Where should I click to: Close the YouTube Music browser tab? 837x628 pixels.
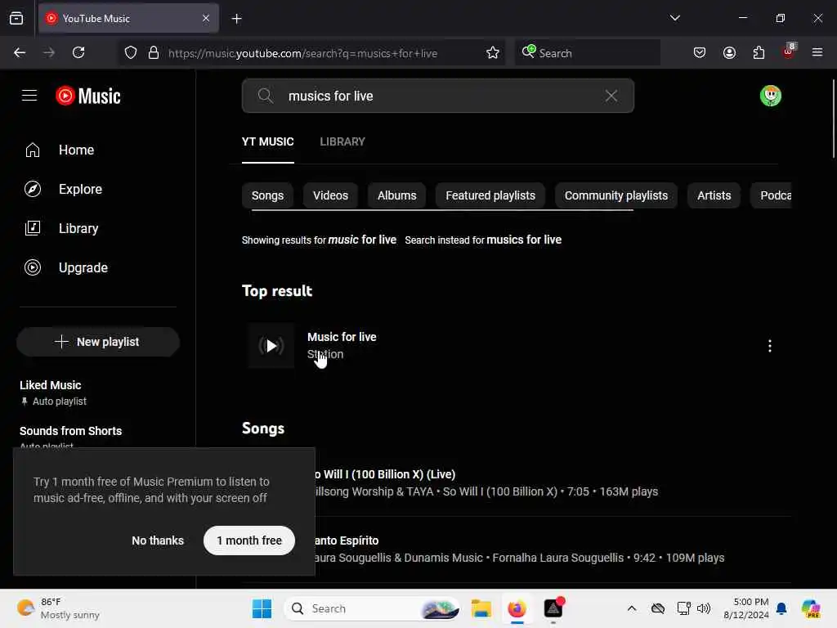point(206,19)
